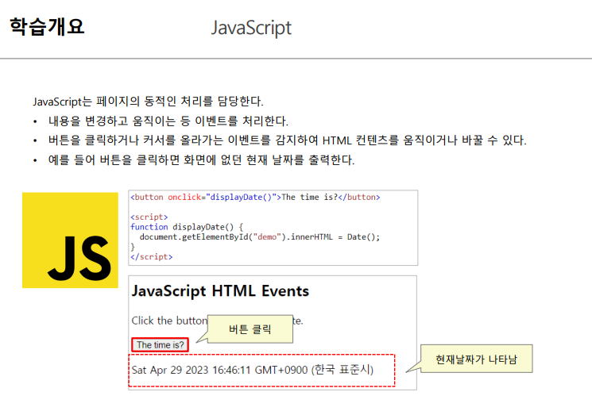The height and width of the screenshot is (415, 592).
Task: Click the 'The time is?' button
Action: (x=160, y=345)
